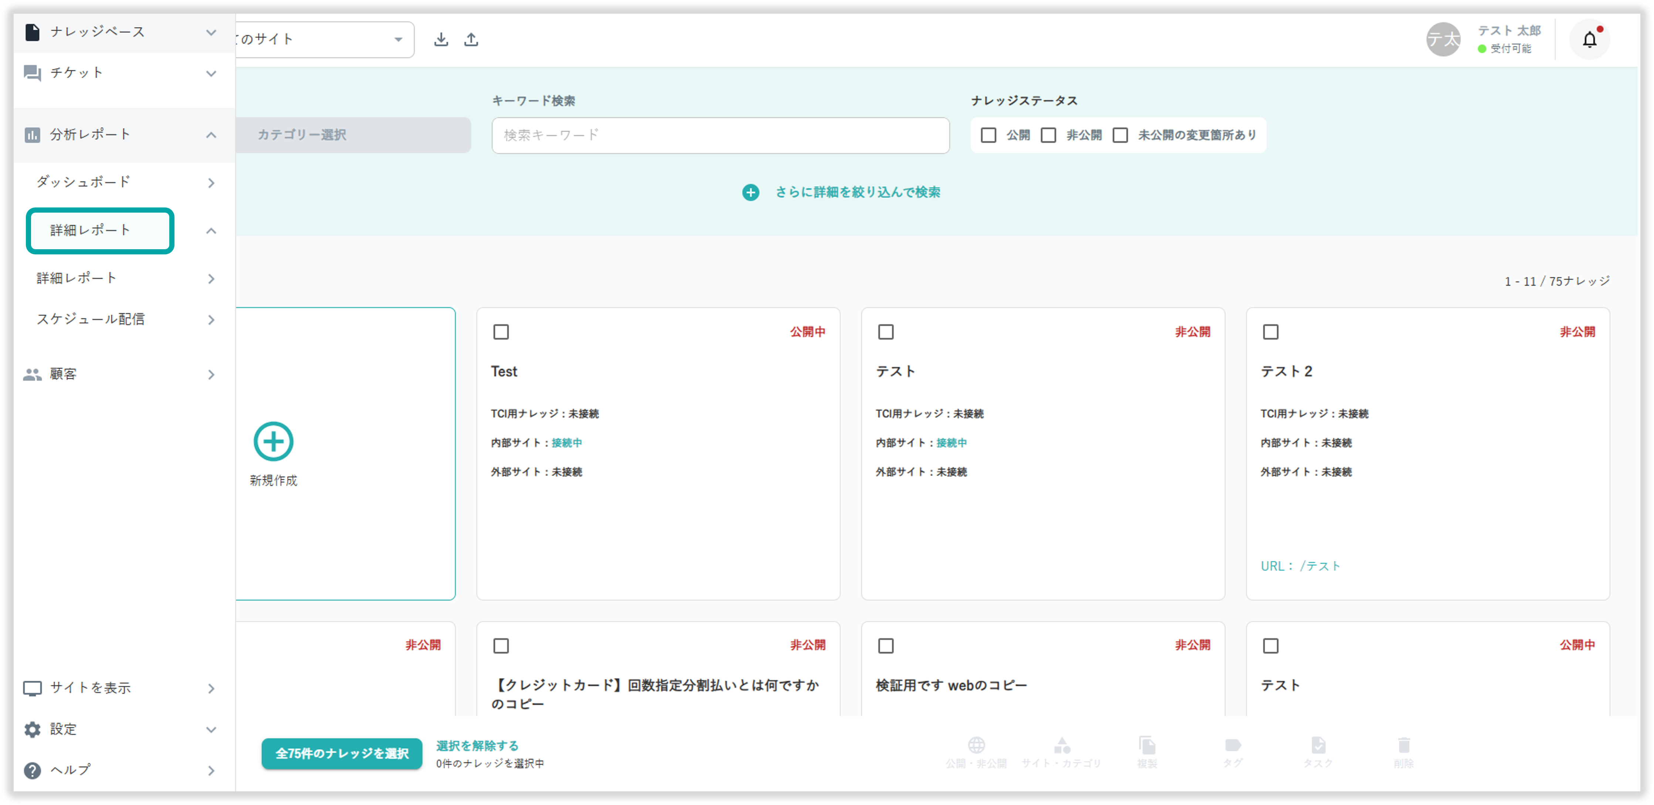The image size is (1654, 805).
Task: Click the plus icon for 新規作成
Action: 274,442
